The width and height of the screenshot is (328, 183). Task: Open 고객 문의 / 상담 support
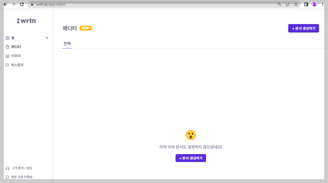22,168
